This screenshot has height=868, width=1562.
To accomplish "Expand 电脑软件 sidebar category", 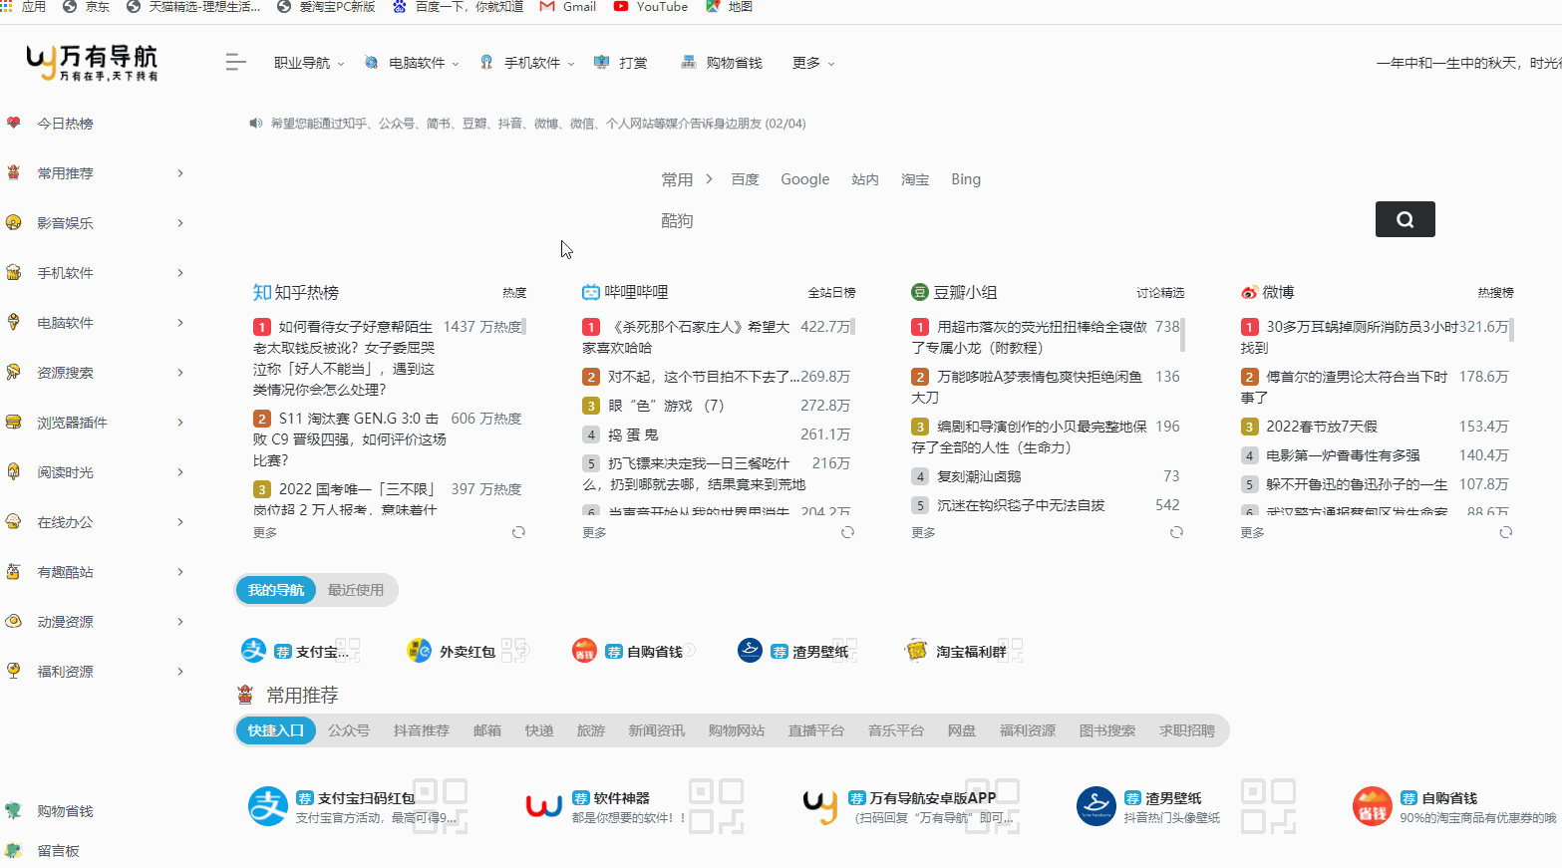I will coord(180,323).
